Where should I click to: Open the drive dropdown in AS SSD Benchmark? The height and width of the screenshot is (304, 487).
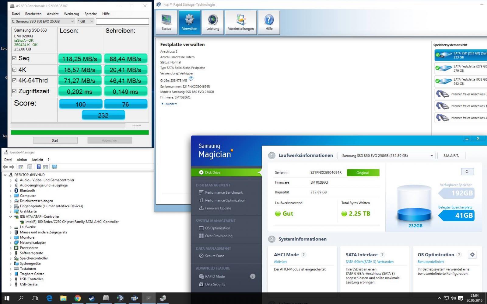click(43, 21)
